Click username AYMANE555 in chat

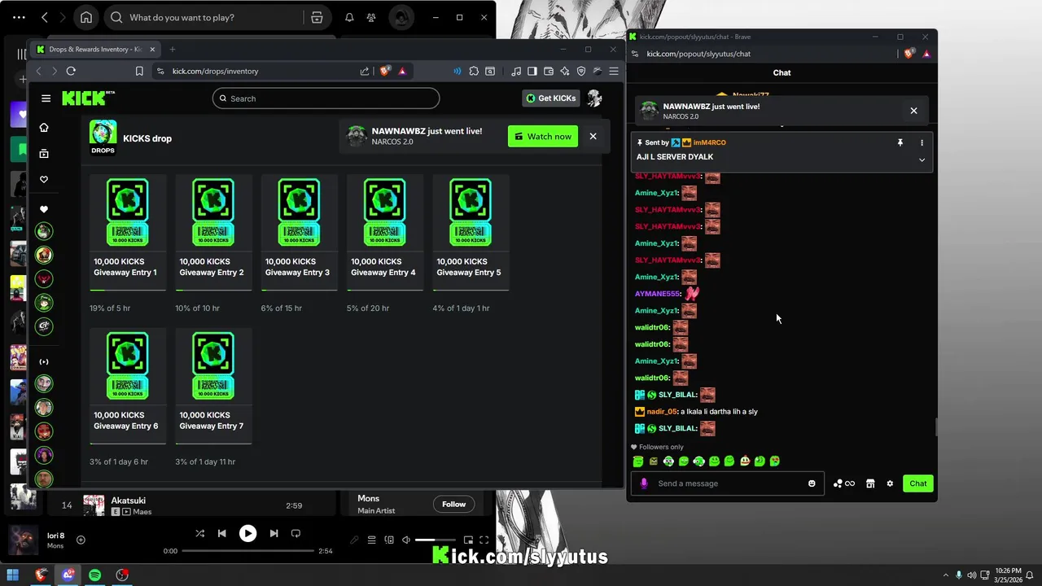point(657,294)
